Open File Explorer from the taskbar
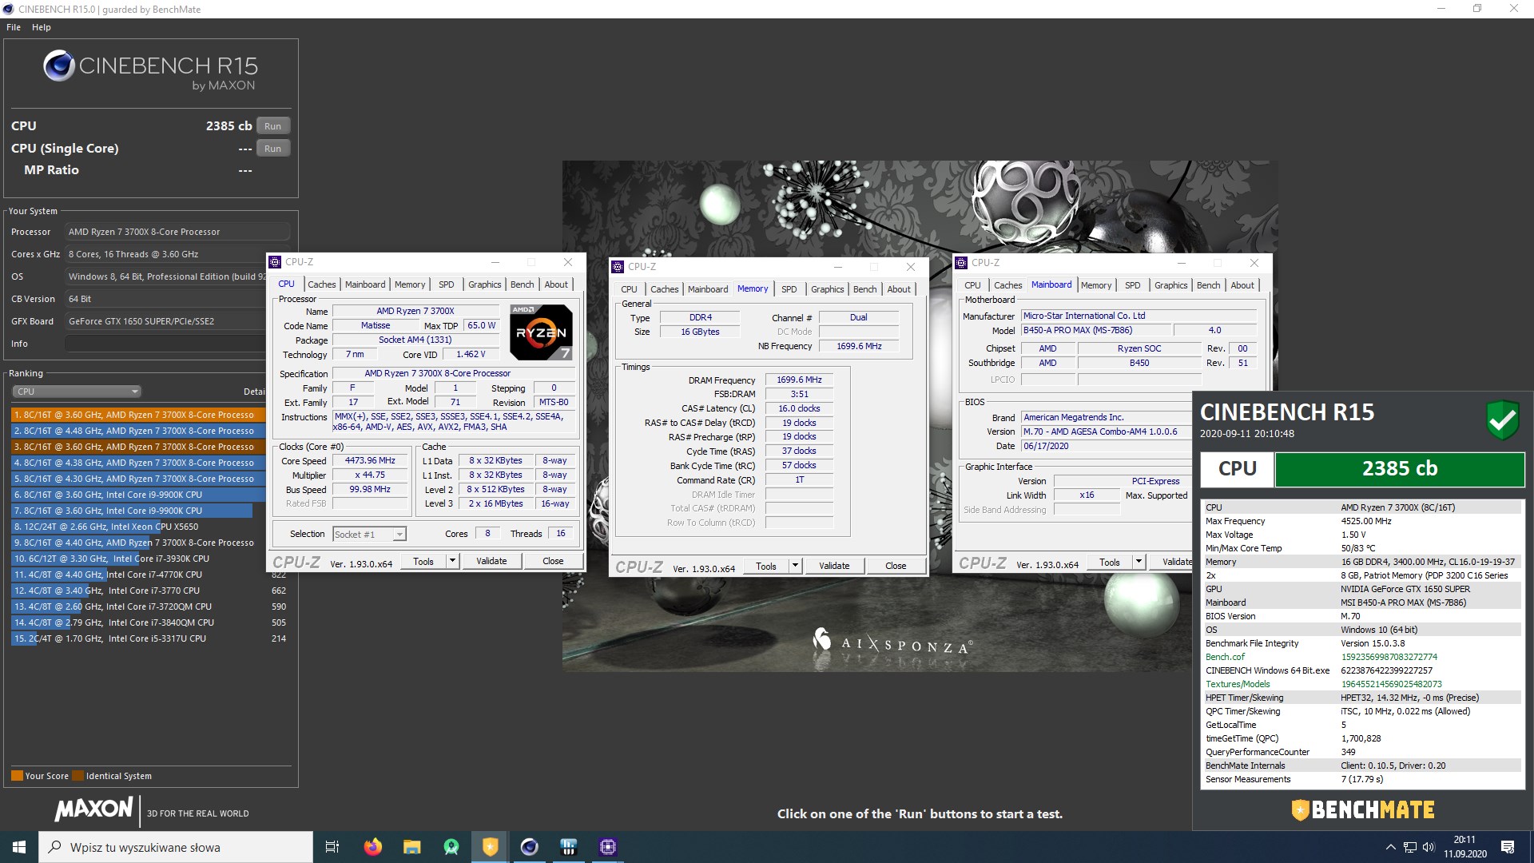 [x=411, y=847]
